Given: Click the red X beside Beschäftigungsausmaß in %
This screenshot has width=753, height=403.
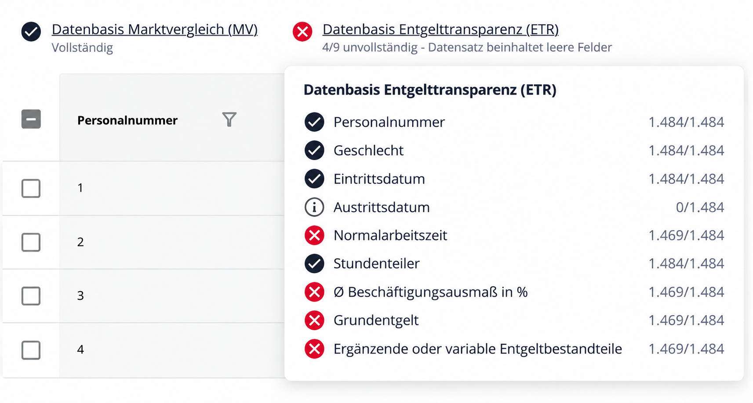Looking at the screenshot, I should click(314, 292).
